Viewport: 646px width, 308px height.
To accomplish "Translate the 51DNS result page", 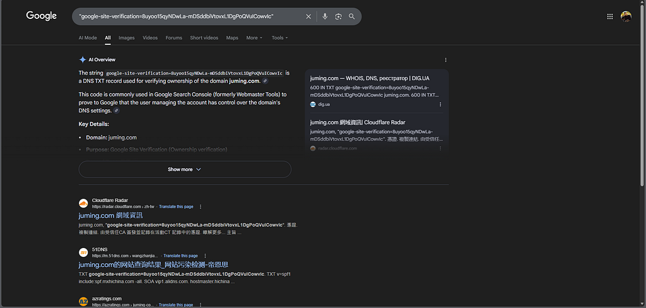I will coord(180,256).
